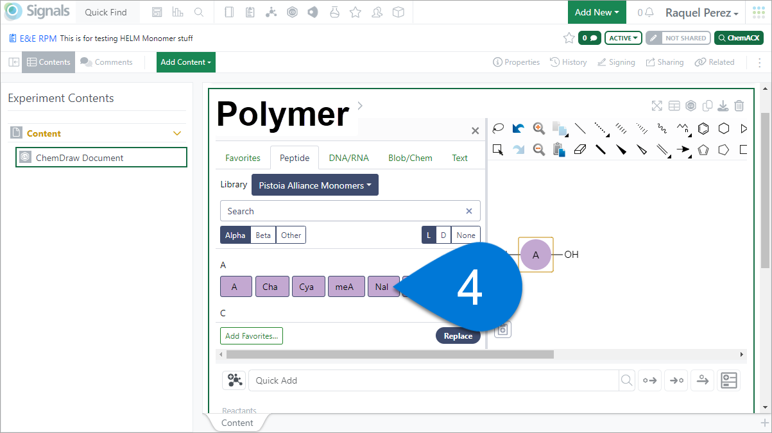The width and height of the screenshot is (772, 433).
Task: Select the Wavy Bond tool
Action: (662, 128)
